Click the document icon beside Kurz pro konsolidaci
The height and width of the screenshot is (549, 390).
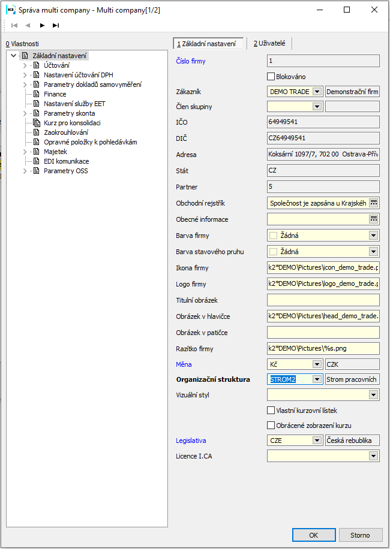pos(37,123)
